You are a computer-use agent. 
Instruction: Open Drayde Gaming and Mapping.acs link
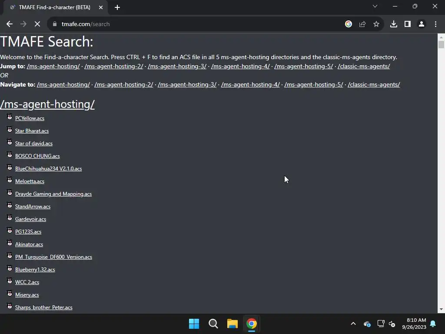click(x=53, y=194)
